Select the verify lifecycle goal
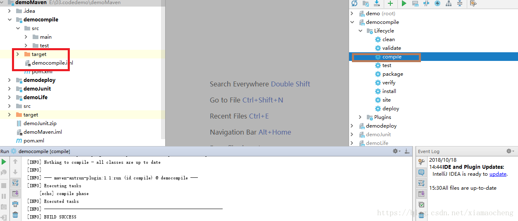The width and height of the screenshot is (518, 221). (x=385, y=83)
